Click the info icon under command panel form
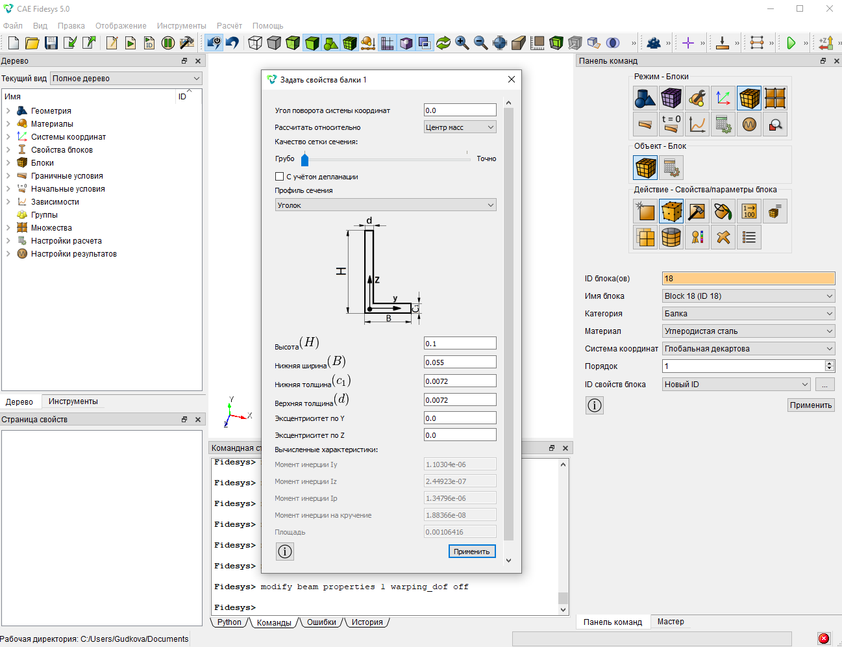 595,405
